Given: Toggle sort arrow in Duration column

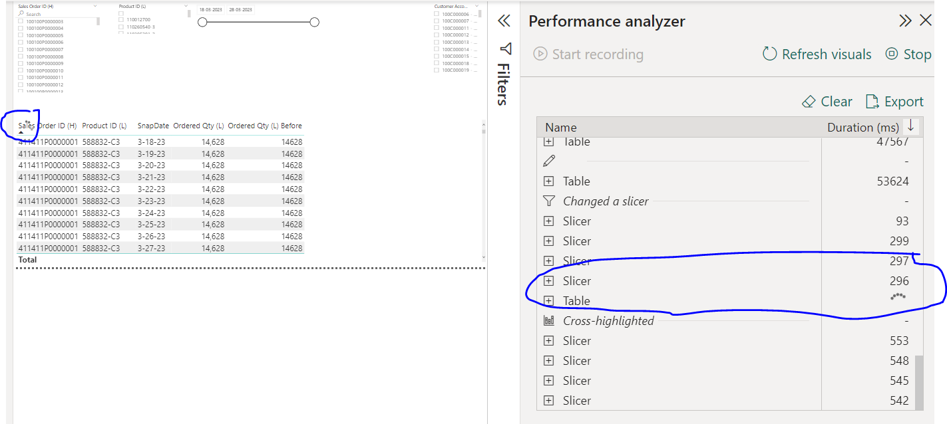Looking at the screenshot, I should pos(910,126).
